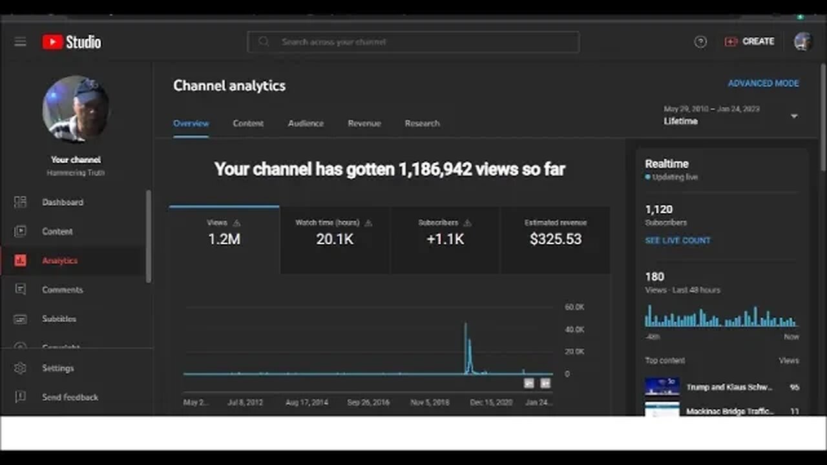Click the realtime 48 hours bar chart
This screenshot has height=465, width=827.
click(x=722, y=316)
